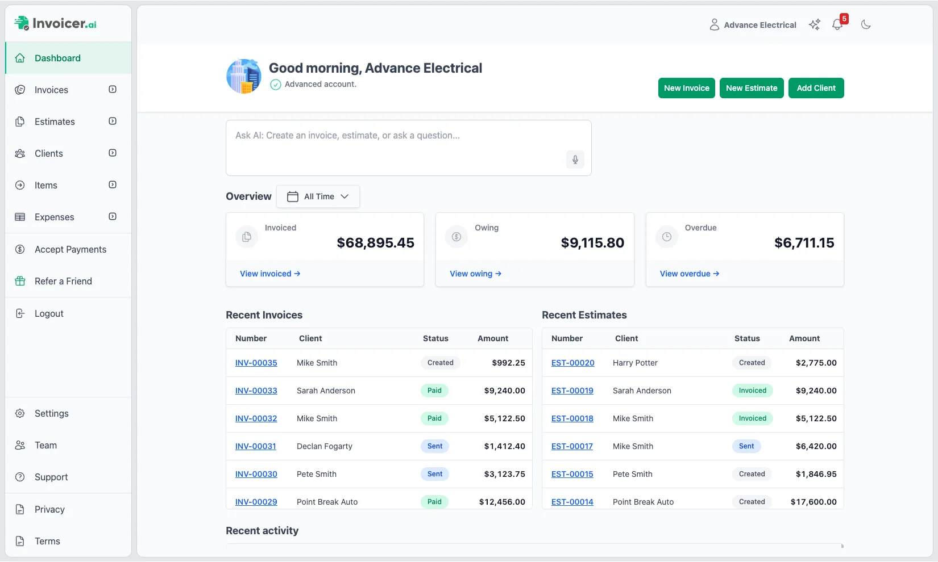
Task: Expand the Items sidebar submenu arrow
Action: 113,184
